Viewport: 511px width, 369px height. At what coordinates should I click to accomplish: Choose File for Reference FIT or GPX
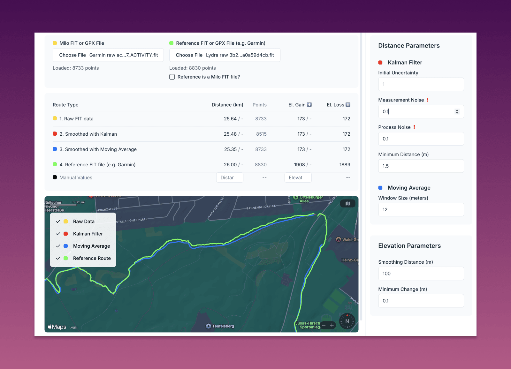tap(189, 55)
